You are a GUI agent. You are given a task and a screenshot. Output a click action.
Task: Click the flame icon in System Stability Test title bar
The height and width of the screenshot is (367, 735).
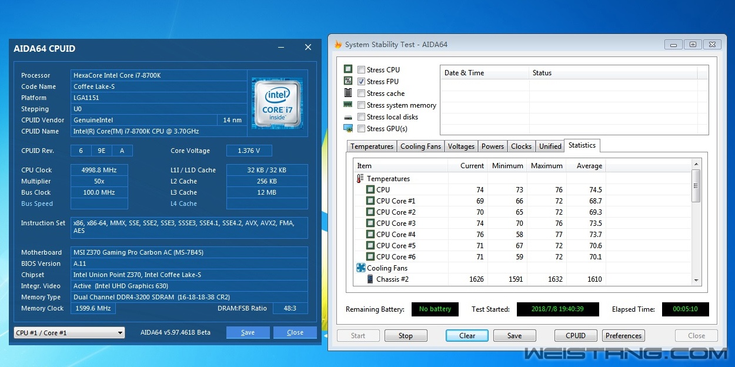[338, 44]
